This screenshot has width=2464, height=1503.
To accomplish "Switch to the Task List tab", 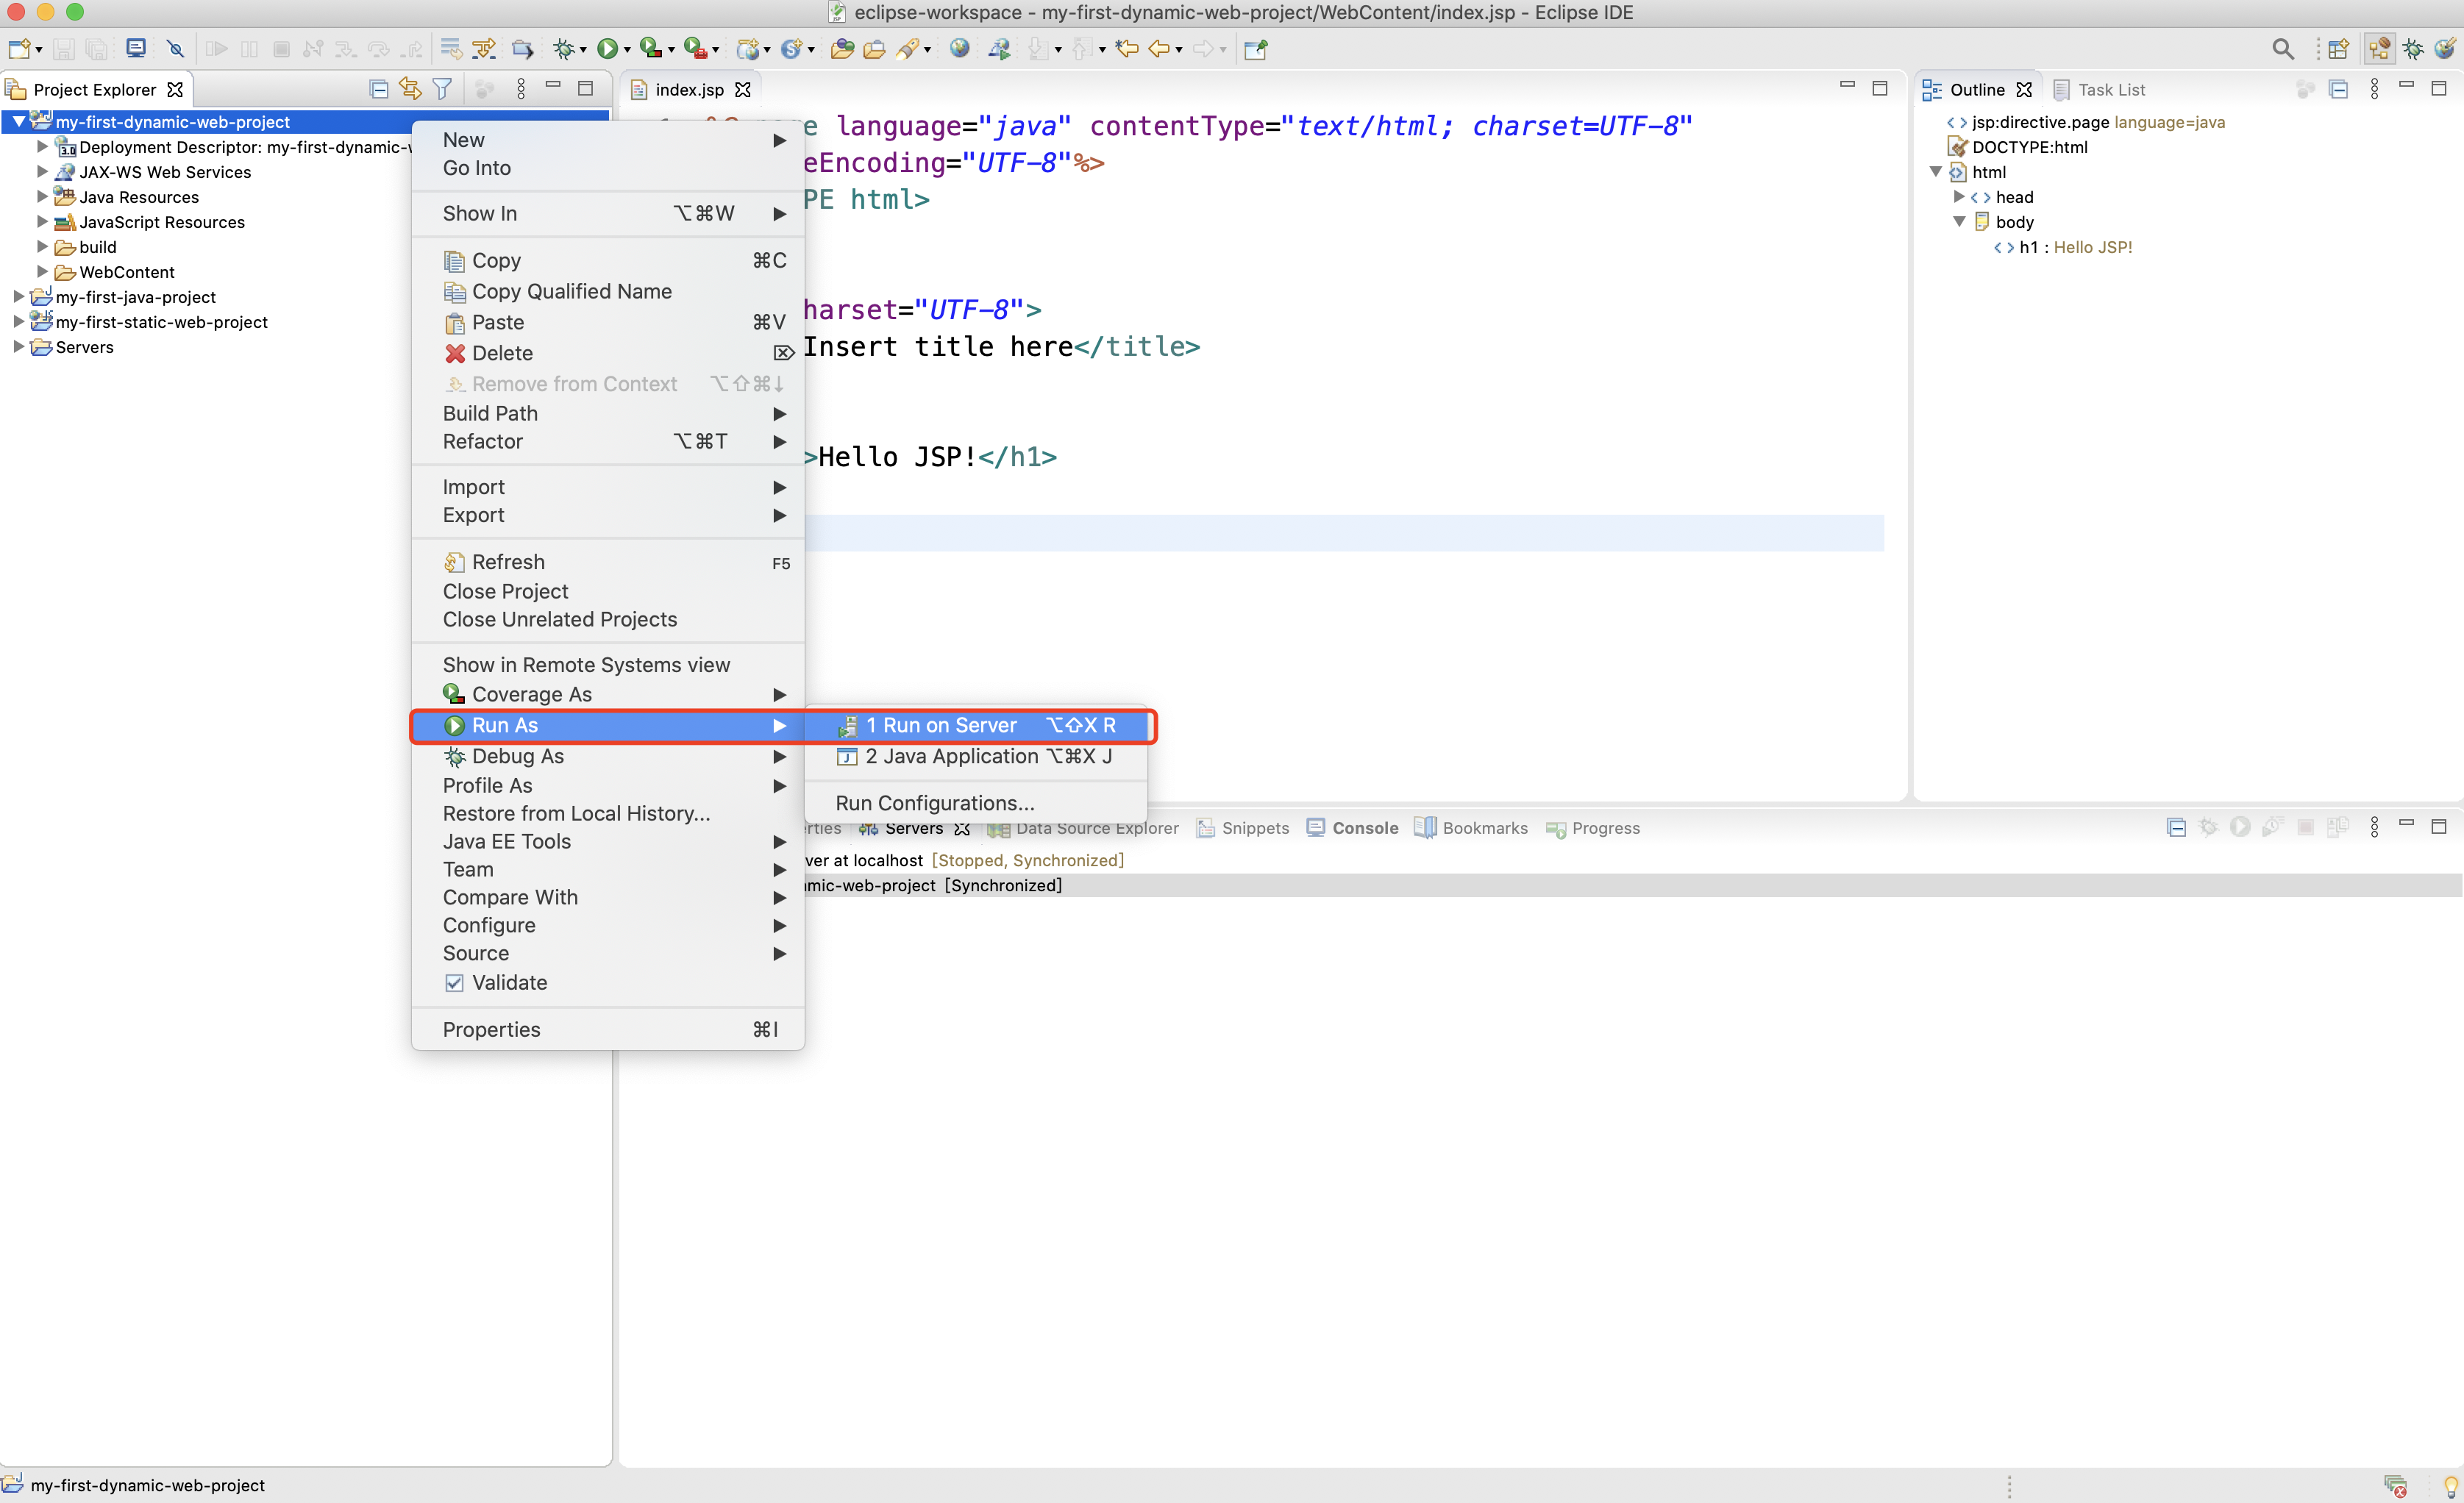I will coord(2099,89).
